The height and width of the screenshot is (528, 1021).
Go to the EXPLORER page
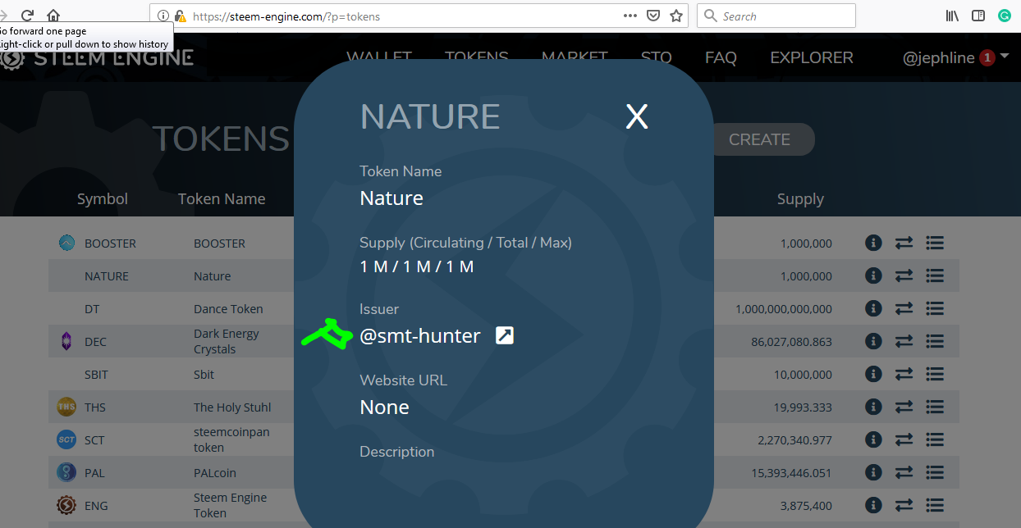[x=812, y=58]
